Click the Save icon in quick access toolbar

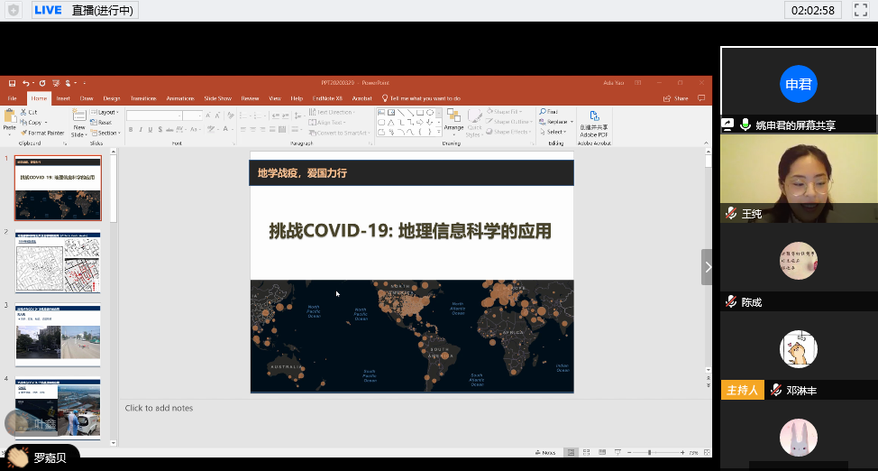(x=10, y=83)
